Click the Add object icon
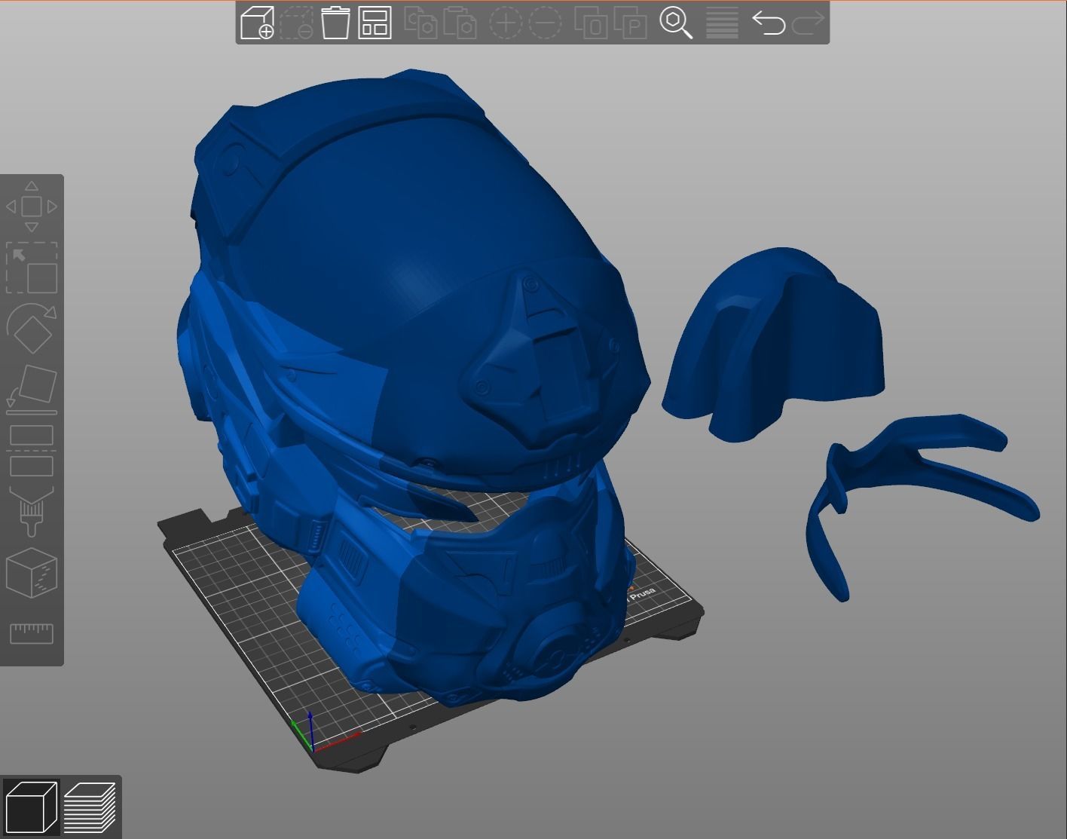This screenshot has width=1067, height=839. 257,23
